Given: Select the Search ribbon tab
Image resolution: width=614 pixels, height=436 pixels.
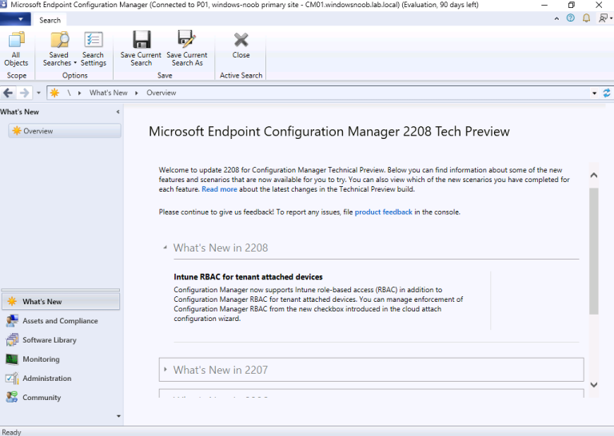Looking at the screenshot, I should (x=50, y=20).
